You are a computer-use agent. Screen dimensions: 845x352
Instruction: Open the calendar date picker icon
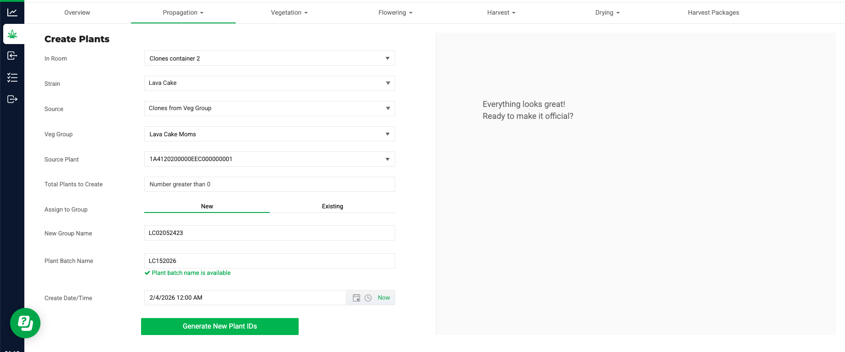pyautogui.click(x=356, y=298)
